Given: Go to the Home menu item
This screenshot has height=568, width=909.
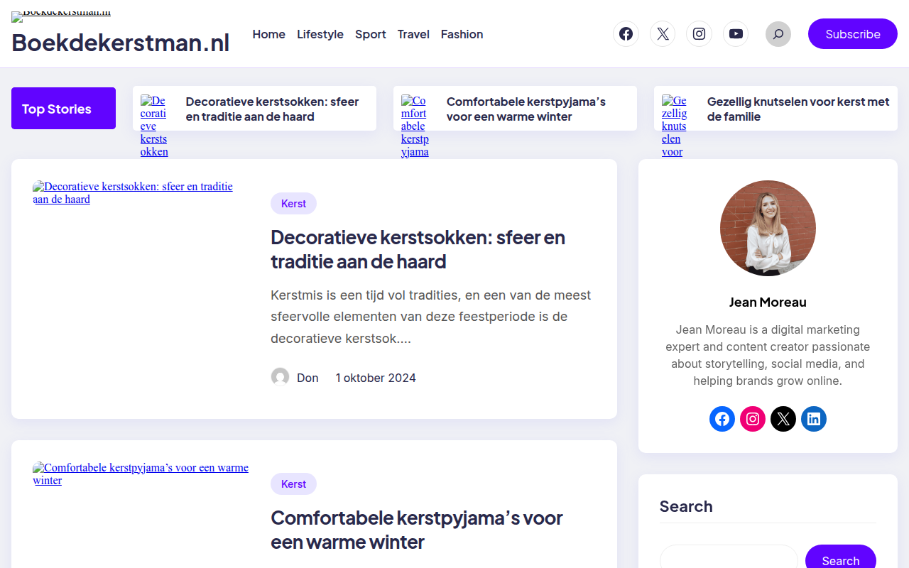Looking at the screenshot, I should pos(268,34).
